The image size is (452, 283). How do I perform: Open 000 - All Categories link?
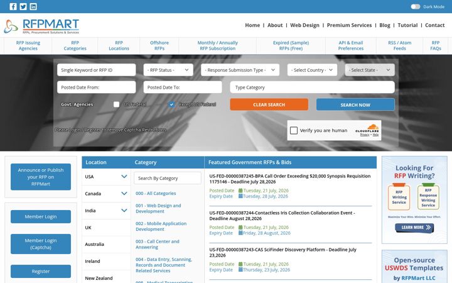pyautogui.click(x=156, y=193)
